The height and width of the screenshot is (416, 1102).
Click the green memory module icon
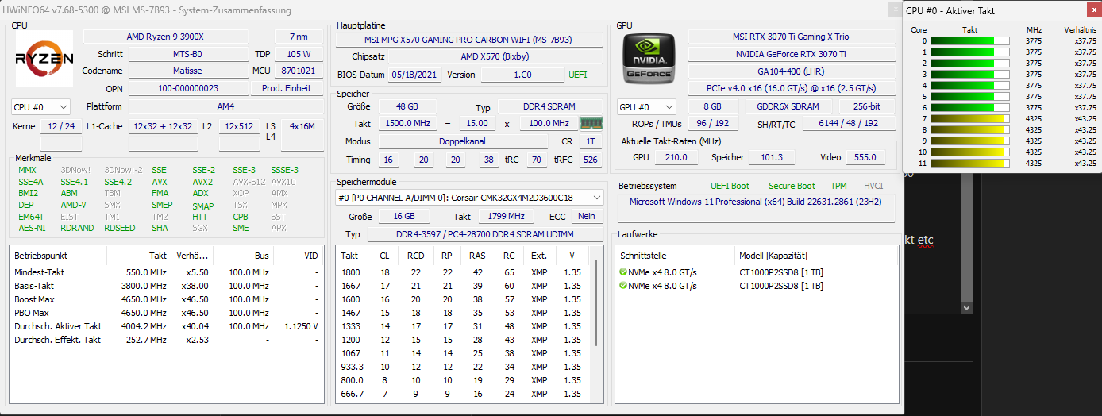[x=591, y=123]
